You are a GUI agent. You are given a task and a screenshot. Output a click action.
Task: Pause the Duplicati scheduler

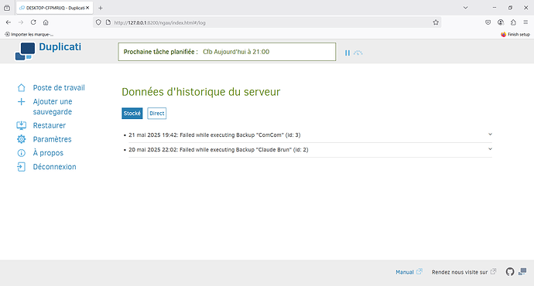347,53
